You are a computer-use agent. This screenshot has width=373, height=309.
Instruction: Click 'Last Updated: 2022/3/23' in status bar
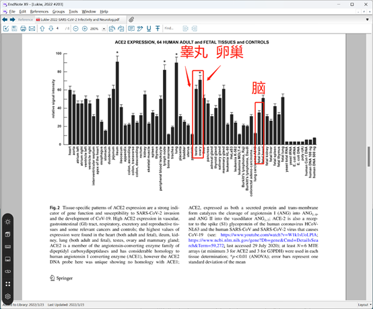point(66,305)
